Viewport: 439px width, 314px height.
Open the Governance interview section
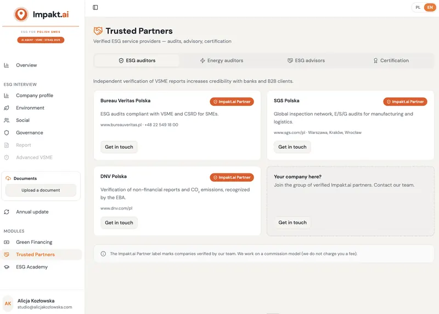pos(41,133)
